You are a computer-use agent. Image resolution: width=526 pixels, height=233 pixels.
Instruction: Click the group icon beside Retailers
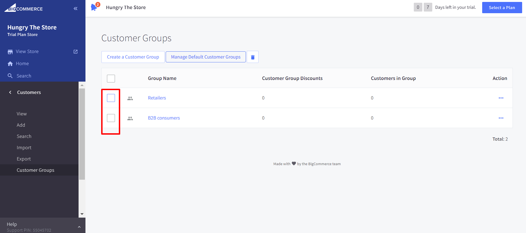(130, 98)
